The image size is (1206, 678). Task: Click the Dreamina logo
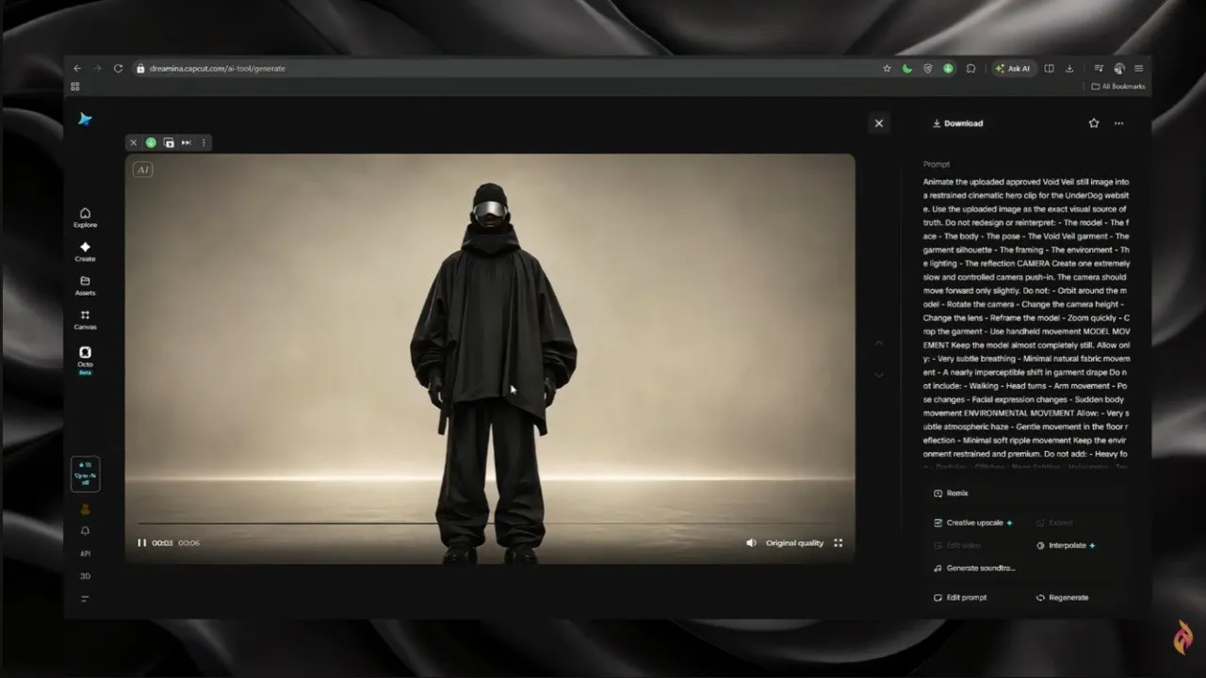(85, 119)
